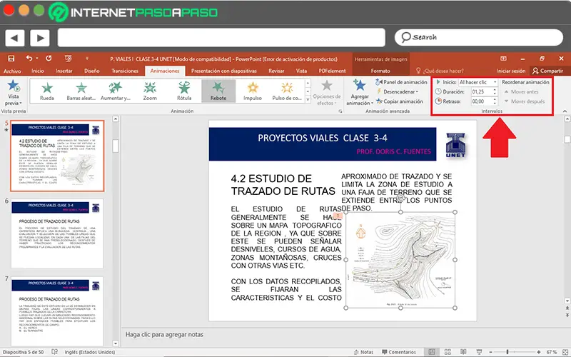This screenshot has height=357, width=571.
Task: Increase Duración with spinner up arrow
Action: click(x=495, y=90)
